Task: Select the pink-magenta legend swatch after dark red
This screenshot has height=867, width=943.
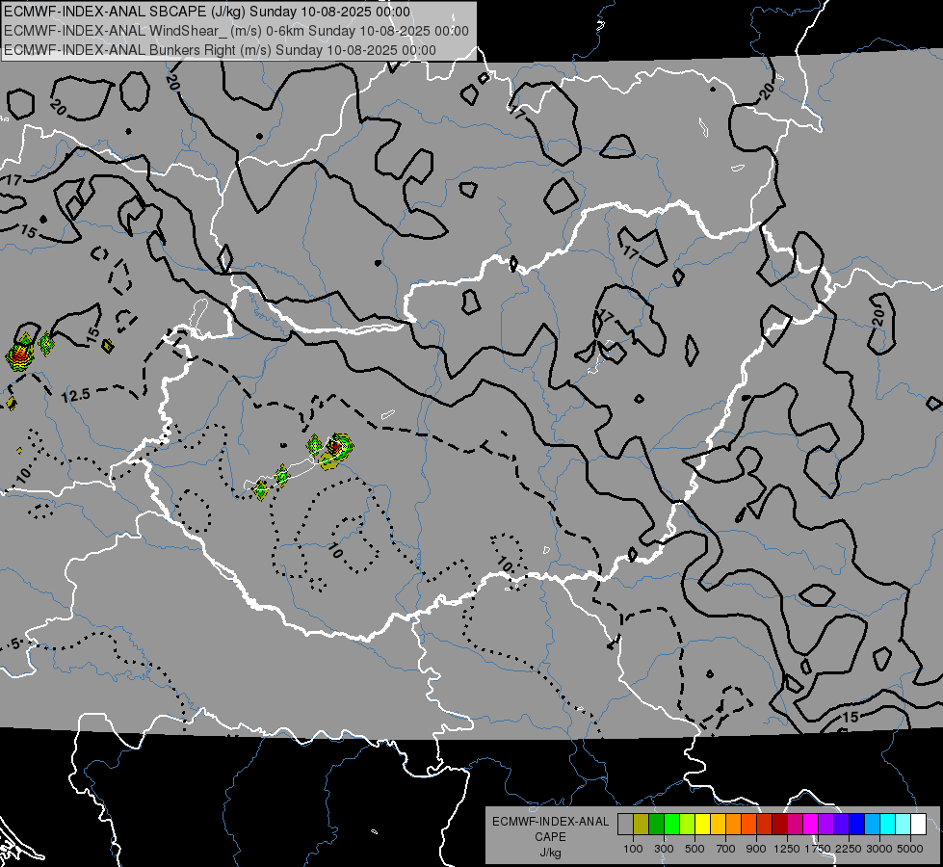Action: pos(795,824)
